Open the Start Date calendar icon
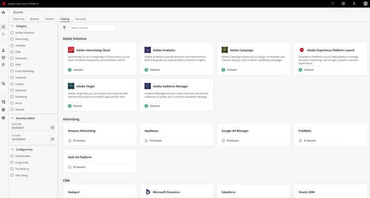370x198 pixels. [x=52, y=128]
